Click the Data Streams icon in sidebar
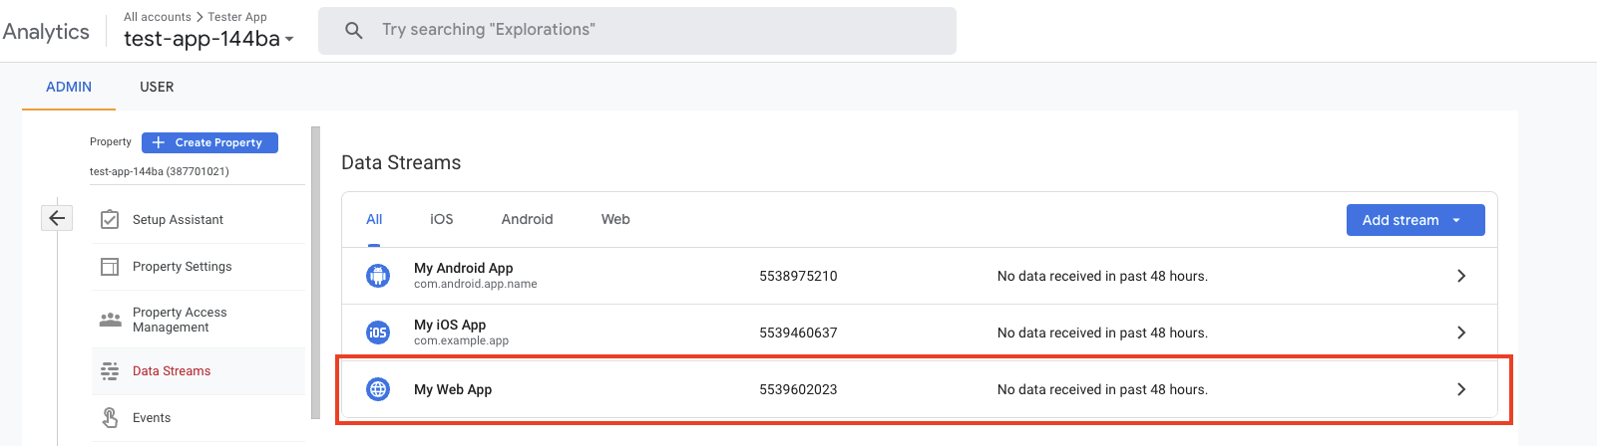The height and width of the screenshot is (446, 1597). (110, 371)
